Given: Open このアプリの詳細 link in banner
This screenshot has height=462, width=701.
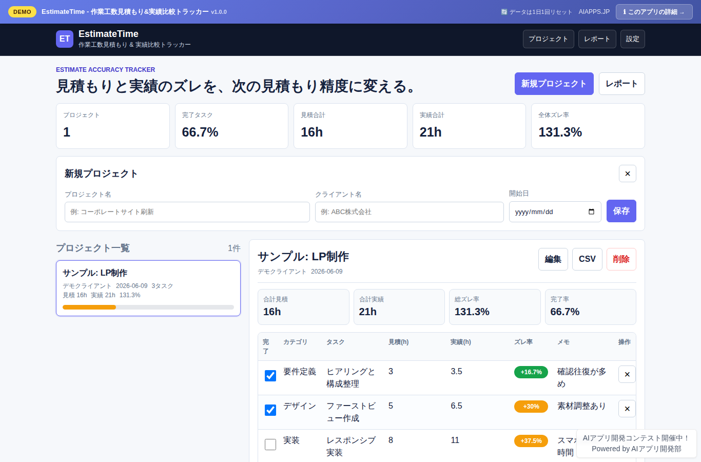Looking at the screenshot, I should point(654,12).
